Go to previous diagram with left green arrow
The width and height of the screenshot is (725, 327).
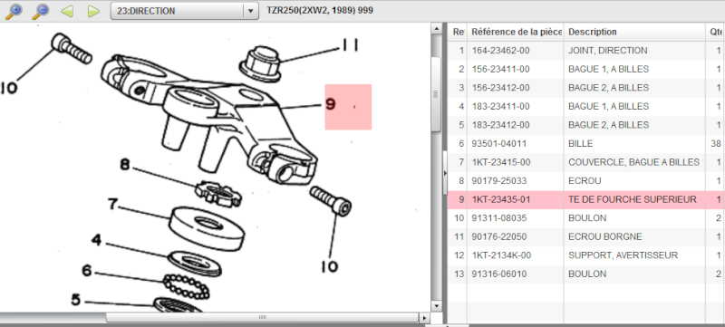pyautogui.click(x=67, y=11)
